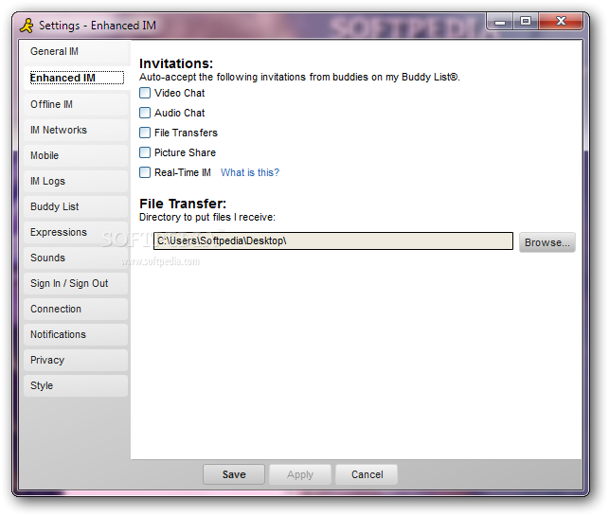This screenshot has height=516, width=609.
Task: Click the Apply button
Action: tap(300, 474)
